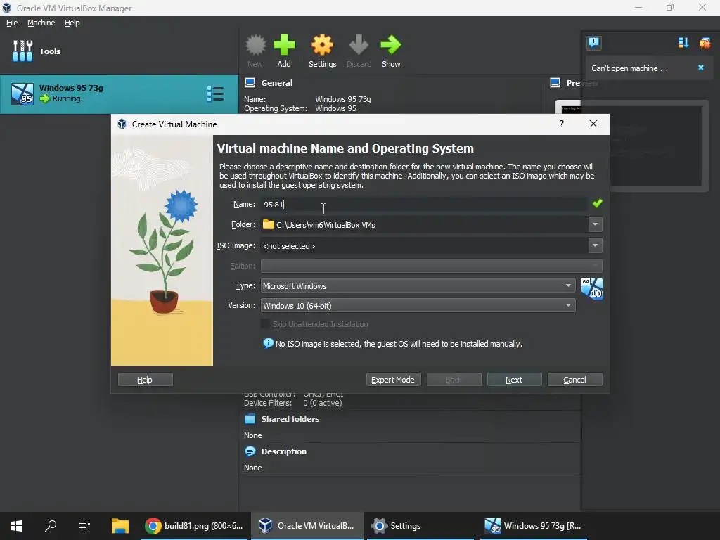Click the Back button

(454, 379)
